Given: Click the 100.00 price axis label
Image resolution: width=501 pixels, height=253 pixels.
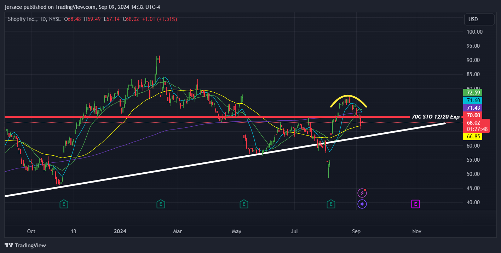Looking at the screenshot, I should [x=474, y=32].
